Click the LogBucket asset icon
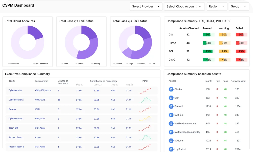Image resolution: width=253 pixels, height=152 pixels. [x=171, y=149]
